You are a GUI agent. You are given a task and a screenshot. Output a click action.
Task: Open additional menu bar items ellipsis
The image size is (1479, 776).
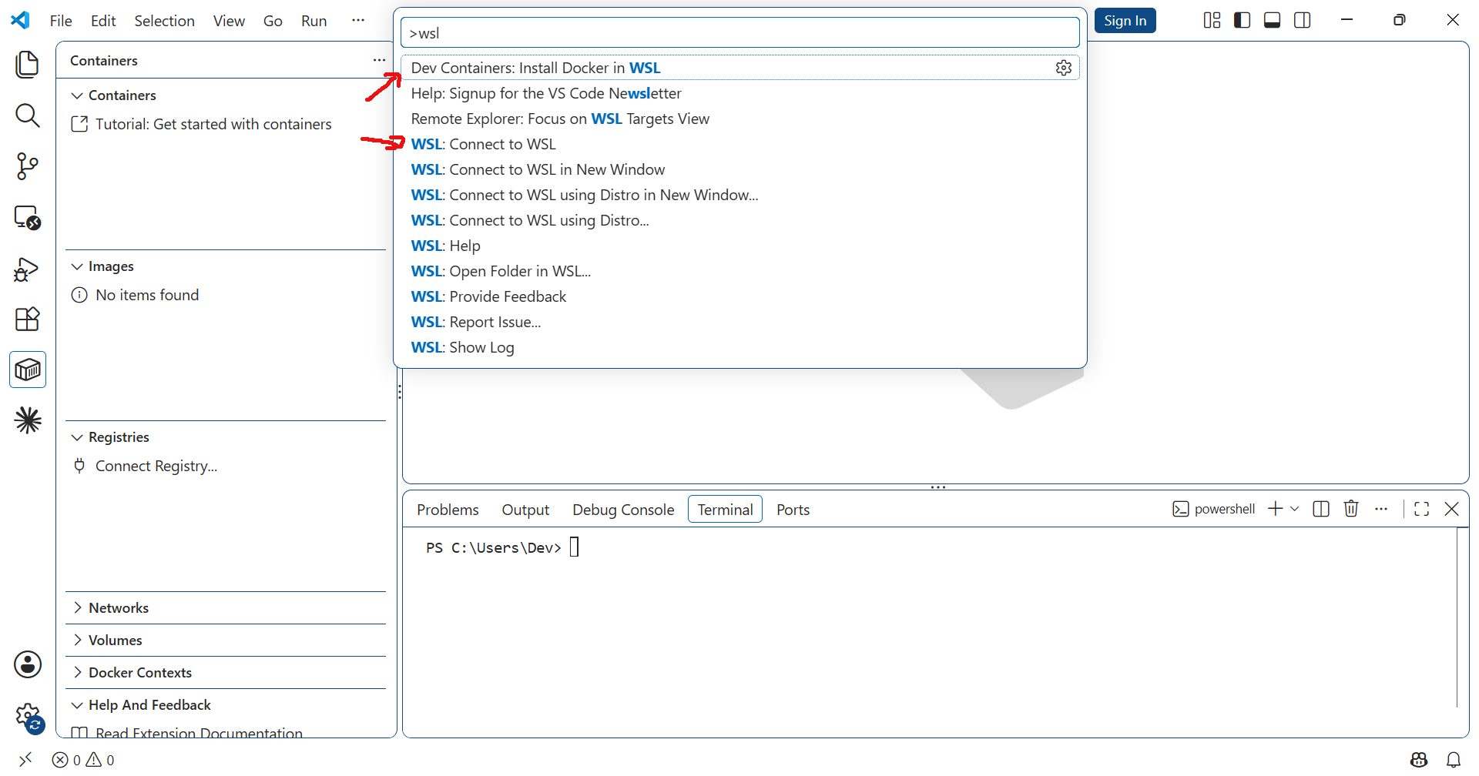[x=358, y=20]
